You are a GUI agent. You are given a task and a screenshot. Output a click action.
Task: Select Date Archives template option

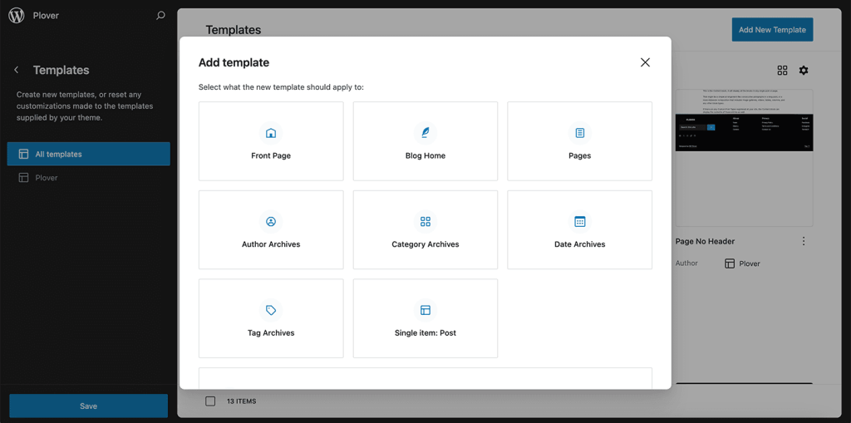pos(579,230)
